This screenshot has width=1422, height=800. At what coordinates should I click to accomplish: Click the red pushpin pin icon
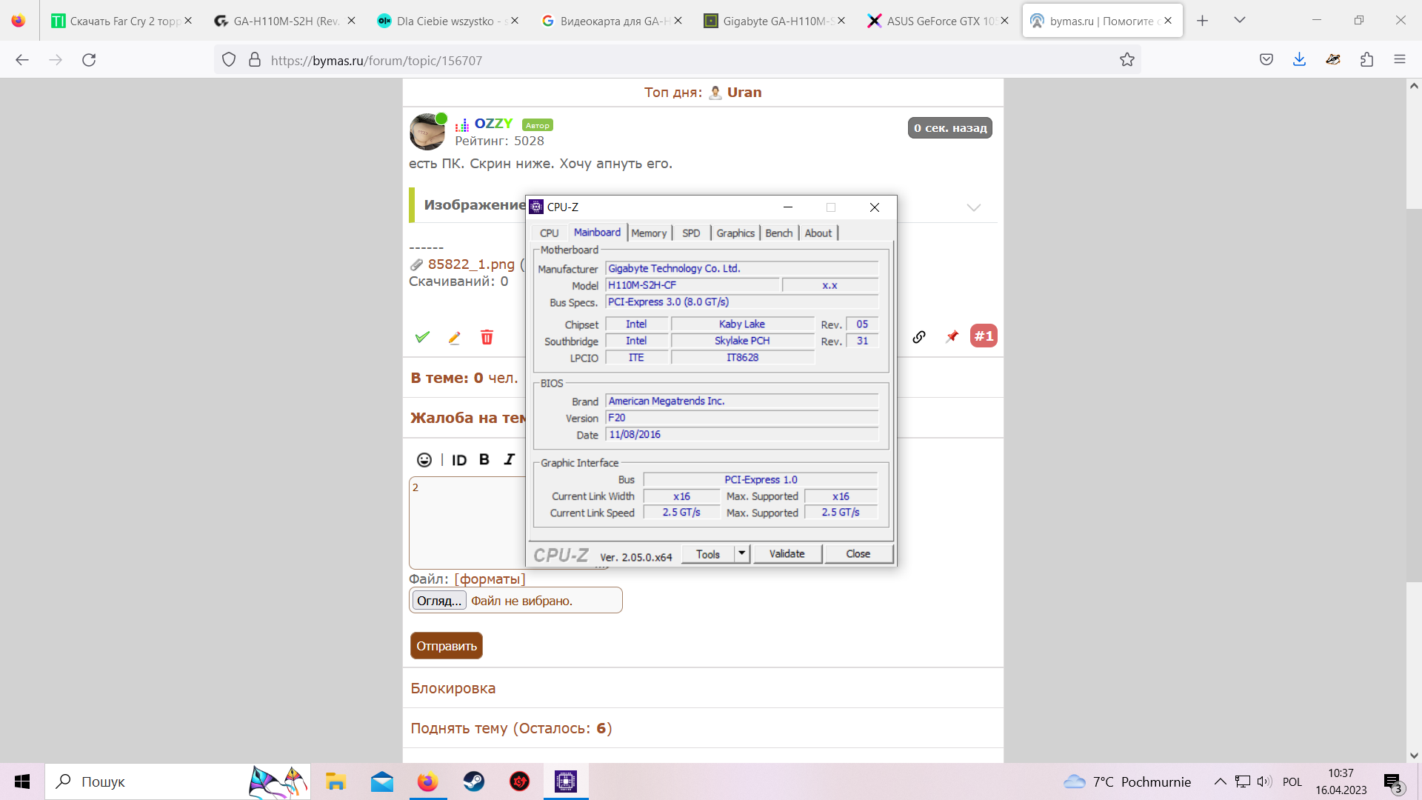click(x=952, y=336)
